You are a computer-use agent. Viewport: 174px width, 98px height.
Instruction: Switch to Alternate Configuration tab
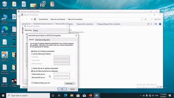point(42,40)
